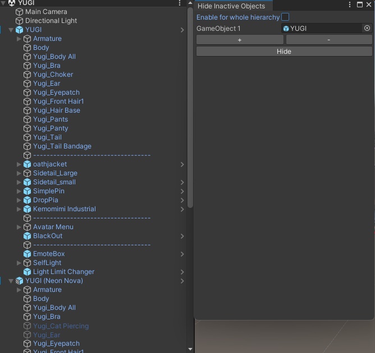This screenshot has width=375, height=353.
Task: Select the Yugi_Front Hair1 row under YUGI
Action: coord(93,101)
